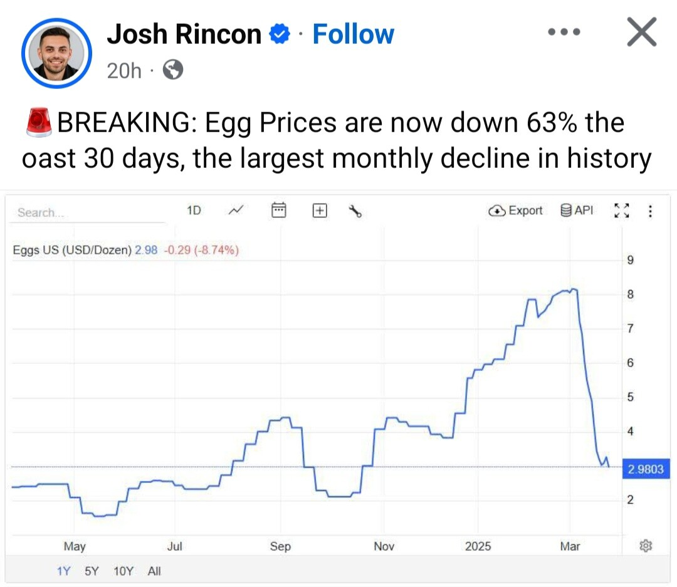Open the API access button
The width and height of the screenshot is (677, 587).
click(576, 210)
